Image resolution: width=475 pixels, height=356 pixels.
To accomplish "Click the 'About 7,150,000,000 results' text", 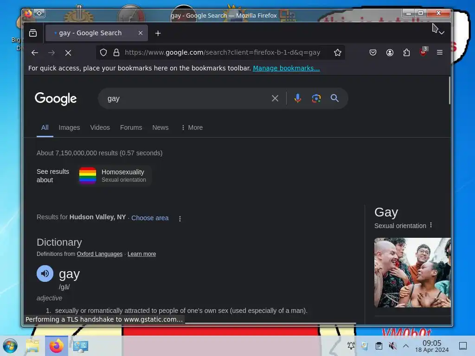I will coord(99,153).
